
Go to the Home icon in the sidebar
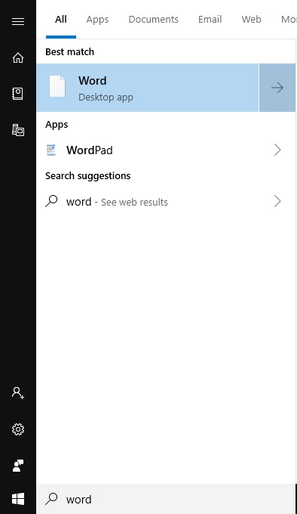[x=18, y=57]
